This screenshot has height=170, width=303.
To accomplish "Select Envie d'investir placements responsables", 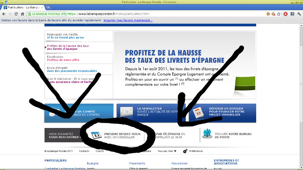I will point(79,69).
